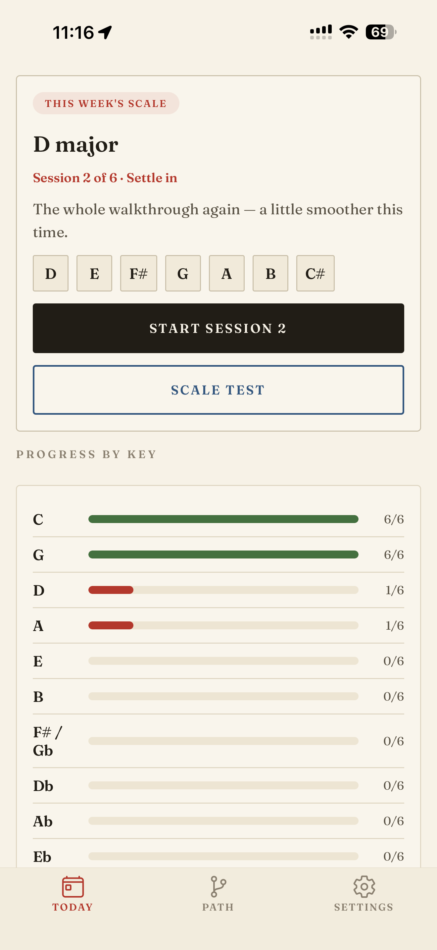The height and width of the screenshot is (950, 437).
Task: Tap the battery indicator icon
Action: [381, 32]
